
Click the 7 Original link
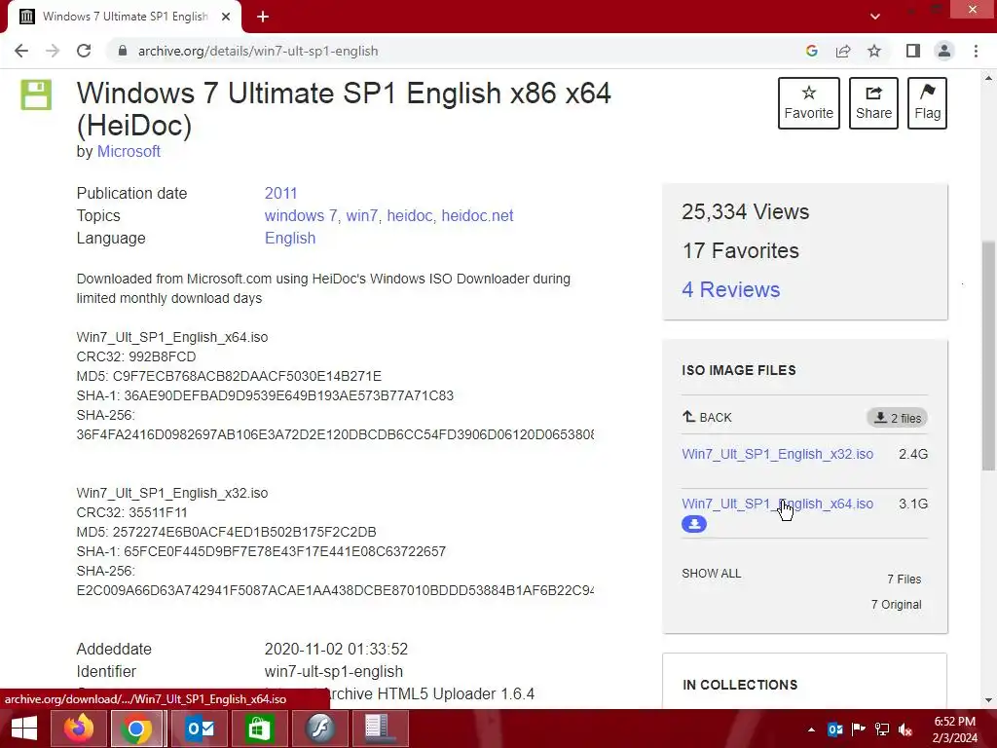point(896,604)
